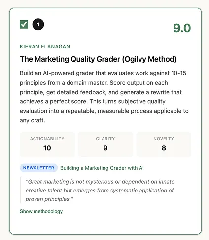Click the Clarity value 9

tap(105, 148)
